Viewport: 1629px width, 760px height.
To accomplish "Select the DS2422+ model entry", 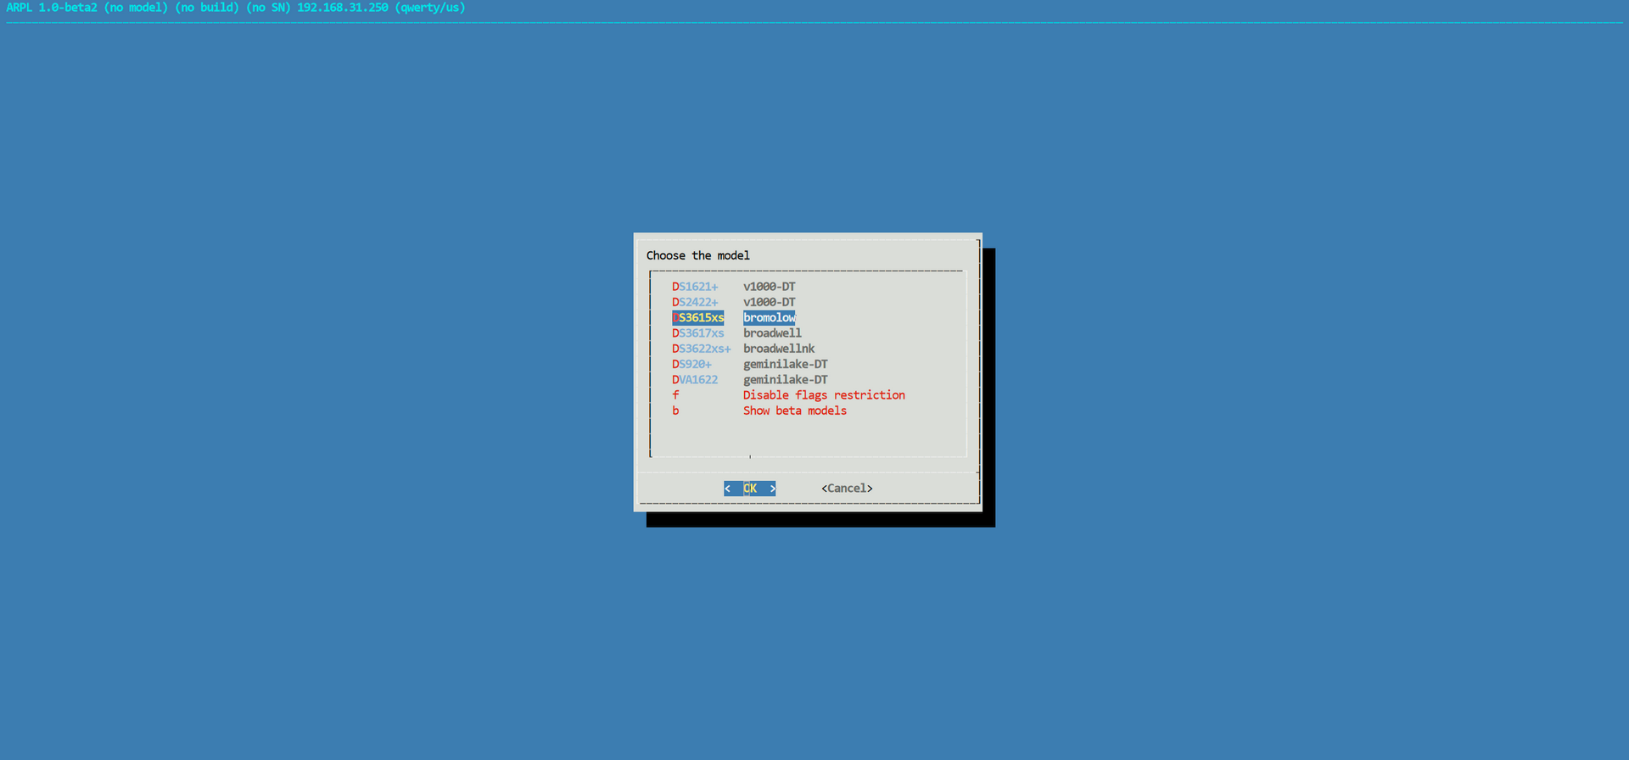I will [734, 302].
